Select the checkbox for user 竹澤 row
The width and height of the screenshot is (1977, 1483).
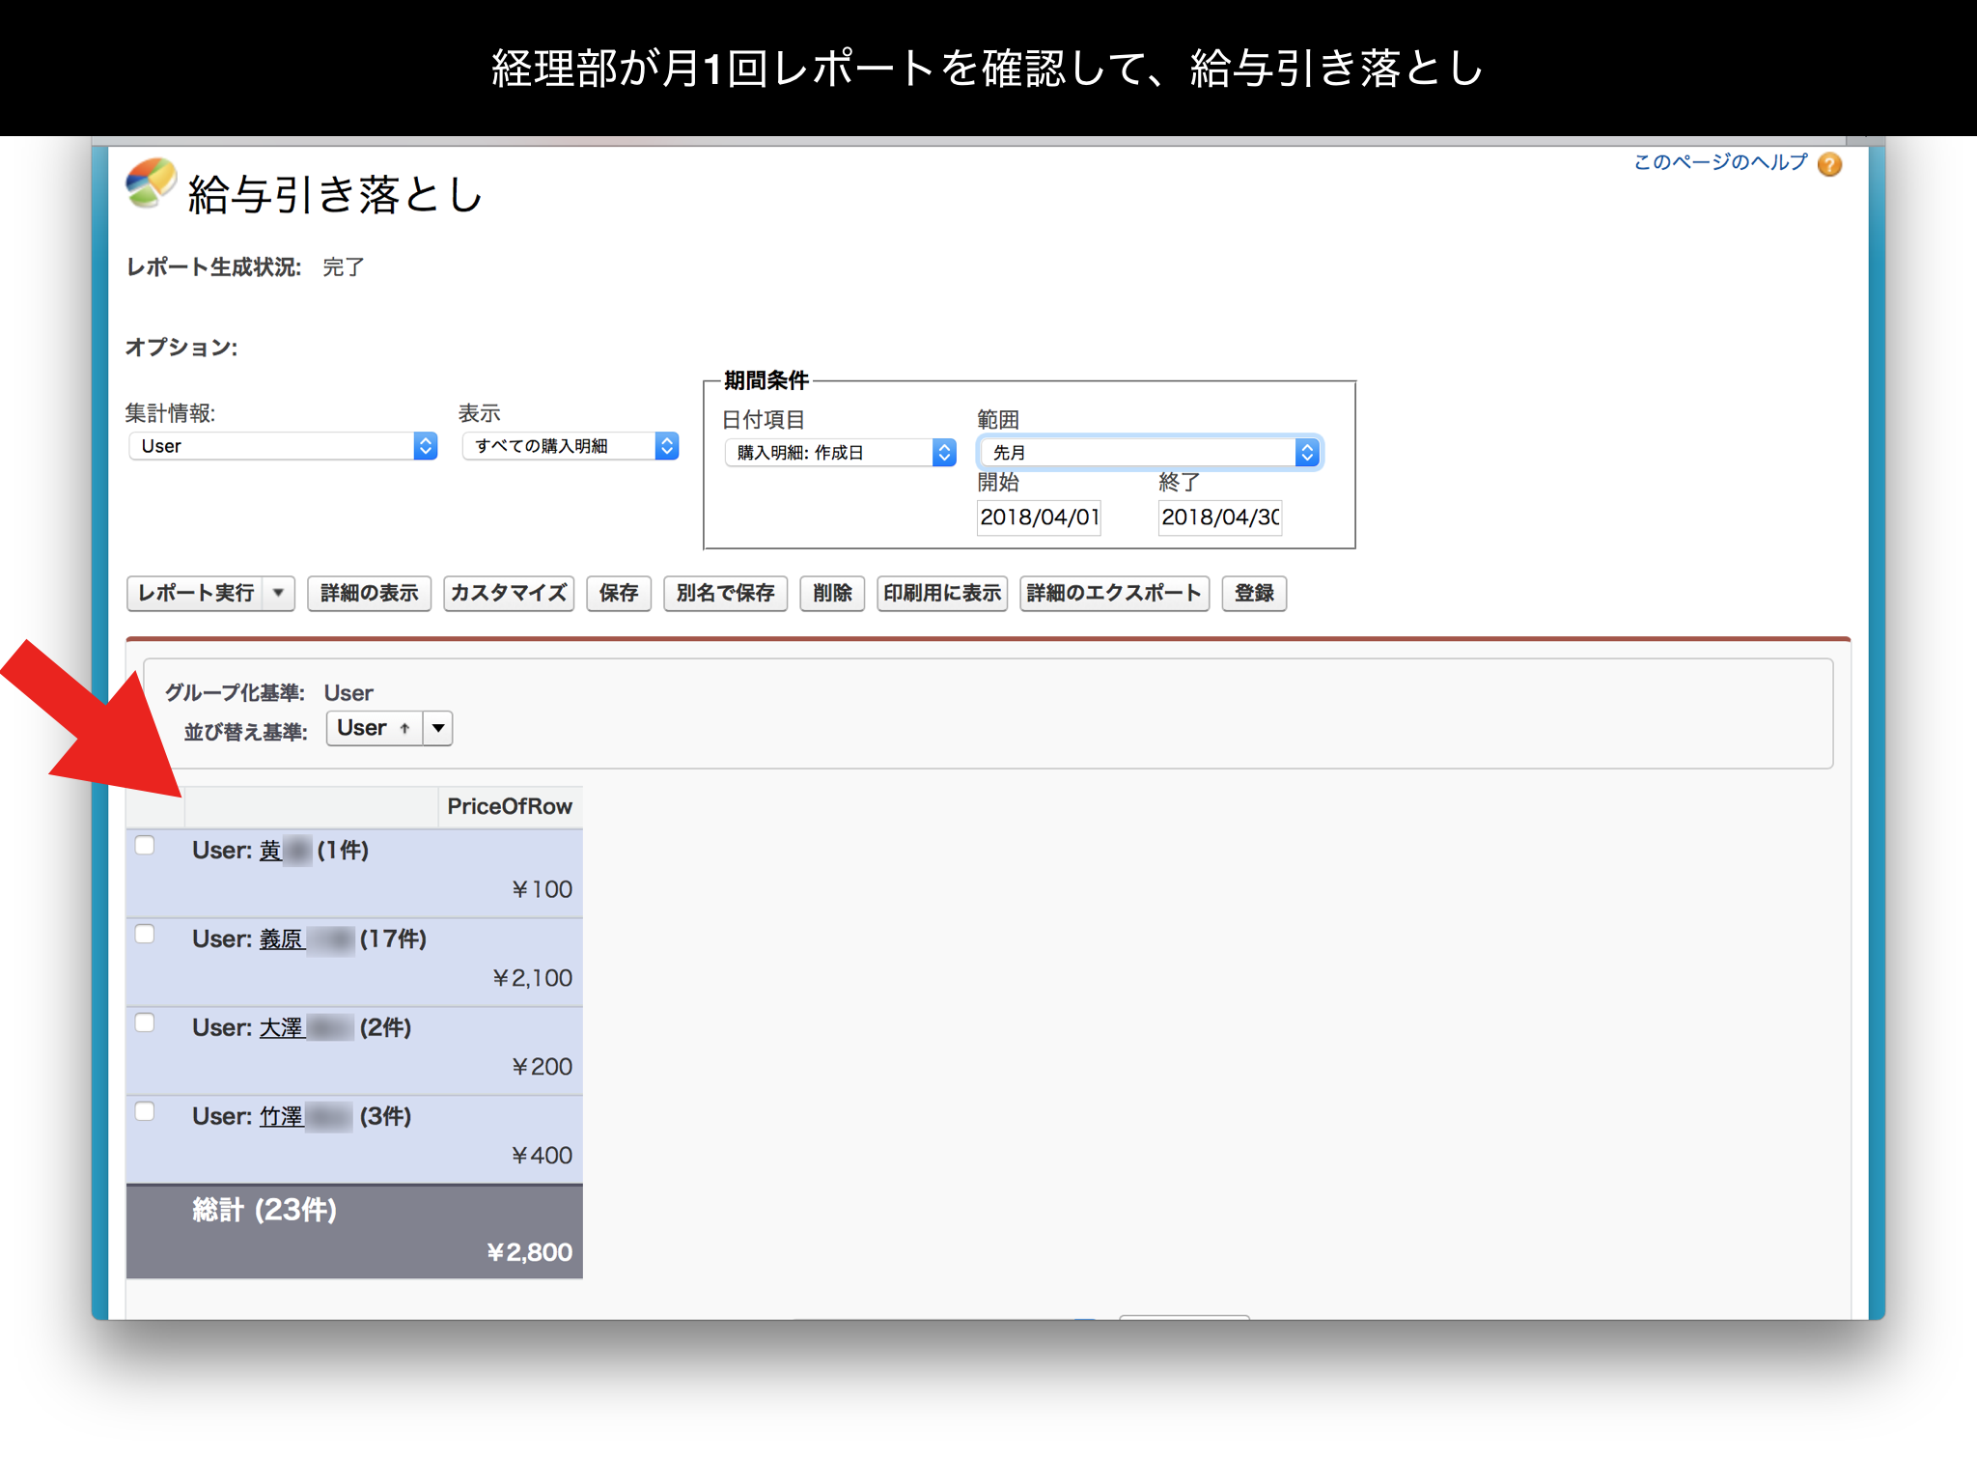[x=145, y=1112]
